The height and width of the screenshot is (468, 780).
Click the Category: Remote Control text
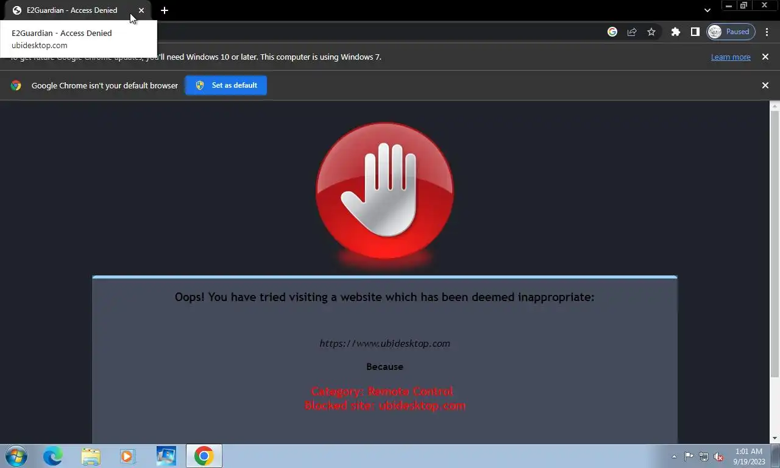(382, 391)
